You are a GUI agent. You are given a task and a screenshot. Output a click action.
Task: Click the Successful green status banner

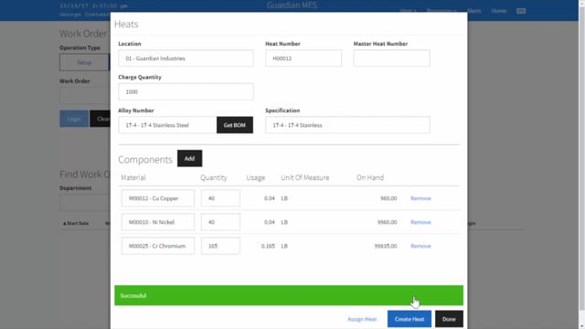[x=289, y=295]
